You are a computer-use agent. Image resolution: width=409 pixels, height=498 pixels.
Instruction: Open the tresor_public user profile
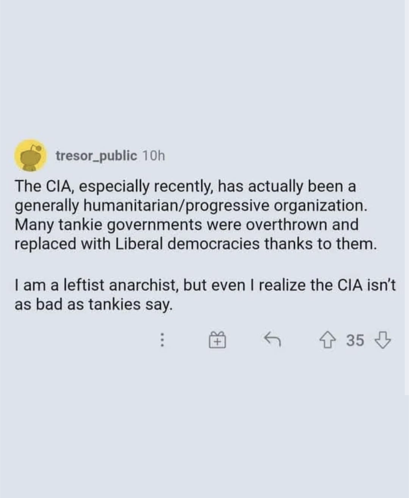click(x=96, y=156)
